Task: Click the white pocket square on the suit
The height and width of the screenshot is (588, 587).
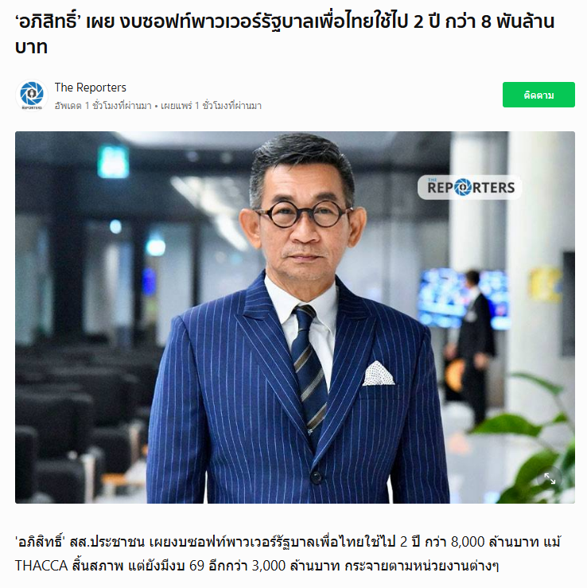Action: (x=379, y=373)
